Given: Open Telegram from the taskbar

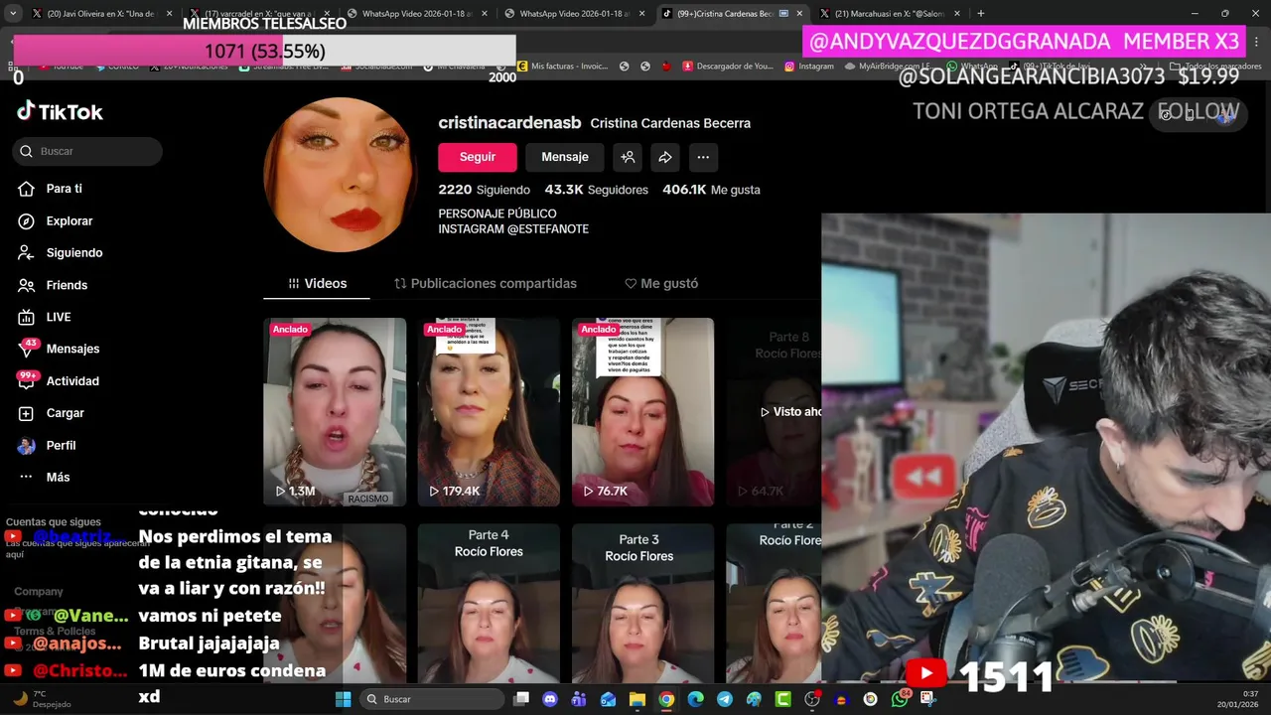Looking at the screenshot, I should point(725,699).
